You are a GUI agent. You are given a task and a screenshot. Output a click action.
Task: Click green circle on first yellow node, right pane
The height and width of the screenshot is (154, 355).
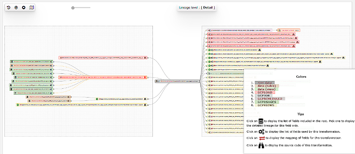(209, 50)
